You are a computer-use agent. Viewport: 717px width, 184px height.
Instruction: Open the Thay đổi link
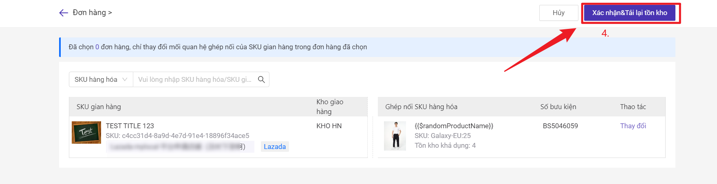[x=633, y=126]
